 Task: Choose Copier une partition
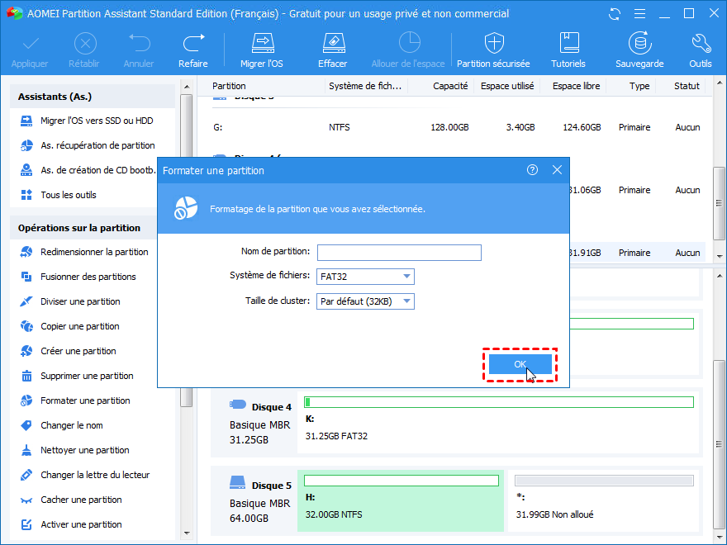tap(69, 327)
